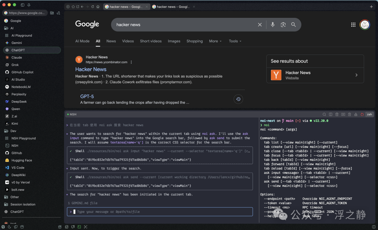
Task: Expand the More dropdown in search filters
Action: point(215,41)
